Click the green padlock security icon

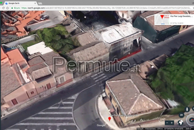pyautogui.click(x=12, y=8)
